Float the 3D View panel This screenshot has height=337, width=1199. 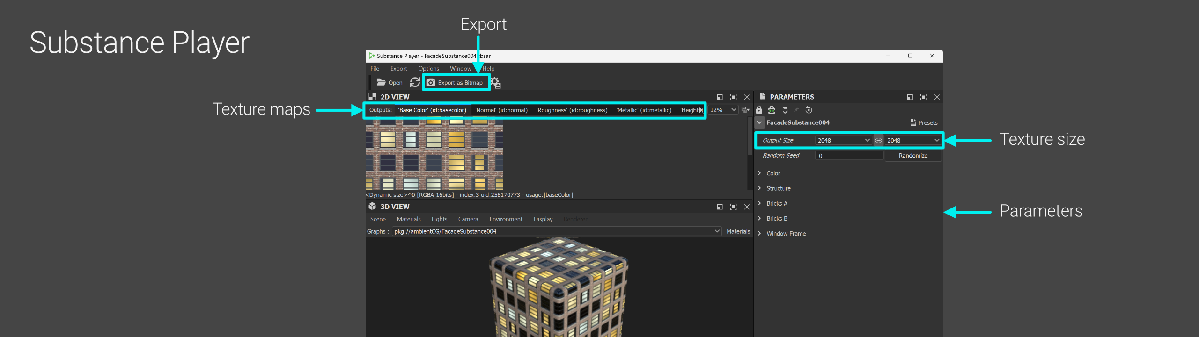[720, 207]
